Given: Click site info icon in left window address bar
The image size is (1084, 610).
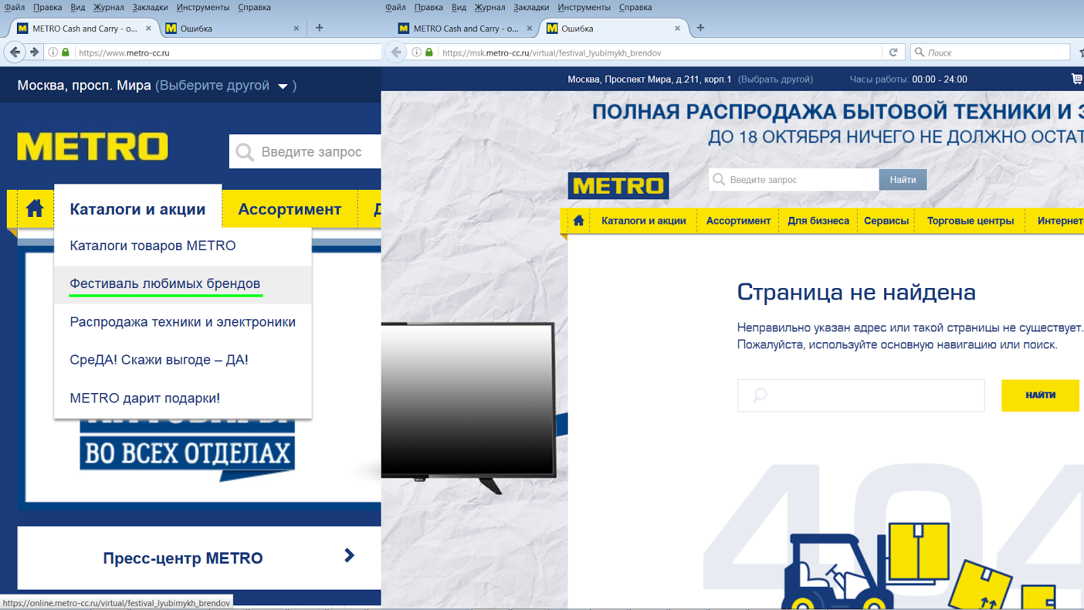Looking at the screenshot, I should coord(53,52).
